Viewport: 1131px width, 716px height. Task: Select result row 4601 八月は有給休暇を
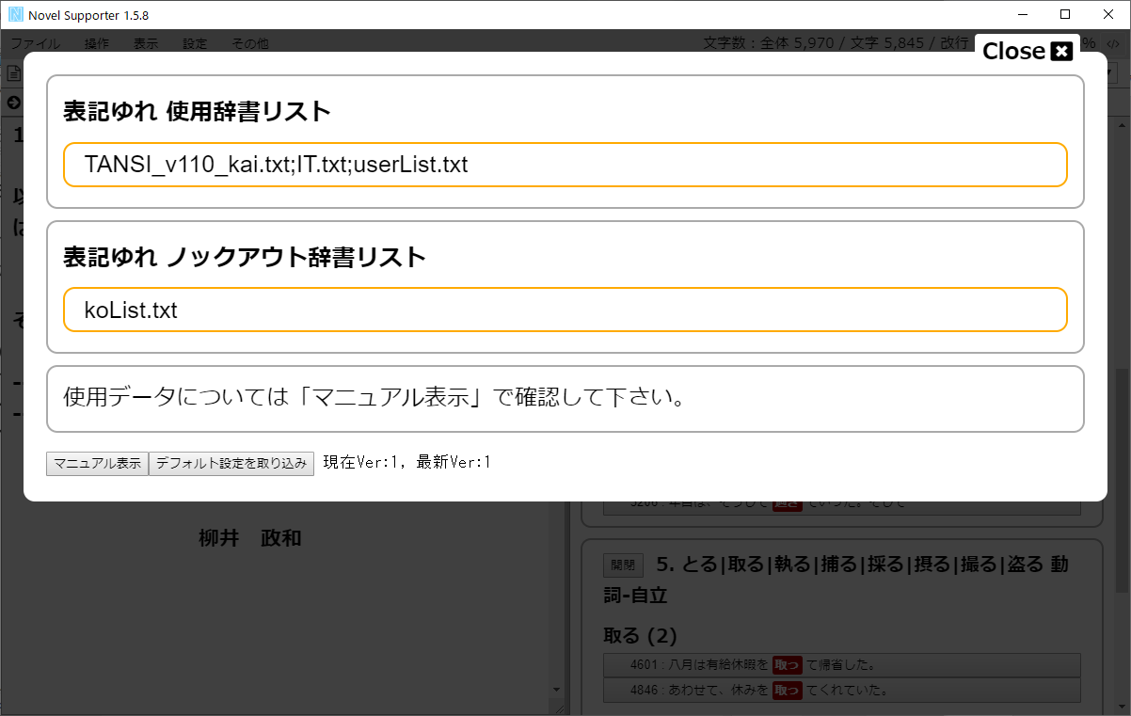(x=842, y=665)
